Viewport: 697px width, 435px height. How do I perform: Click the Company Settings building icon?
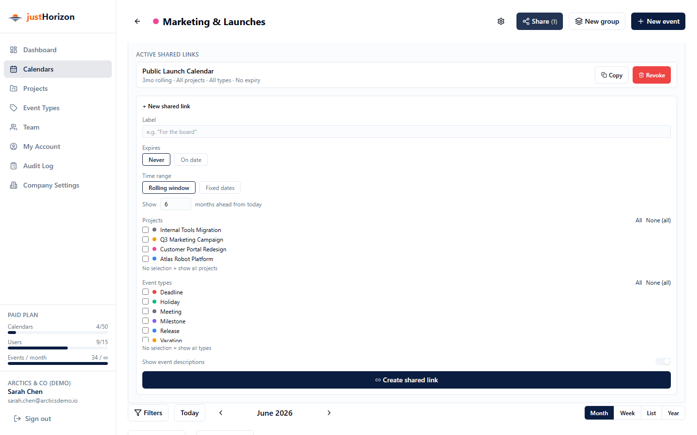(x=14, y=185)
